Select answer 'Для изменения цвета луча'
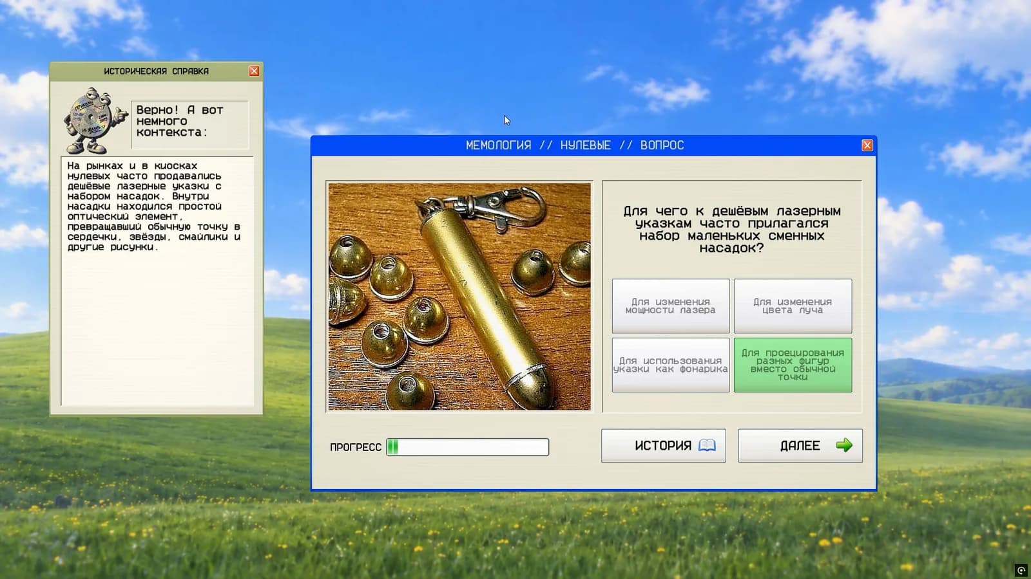 click(793, 306)
